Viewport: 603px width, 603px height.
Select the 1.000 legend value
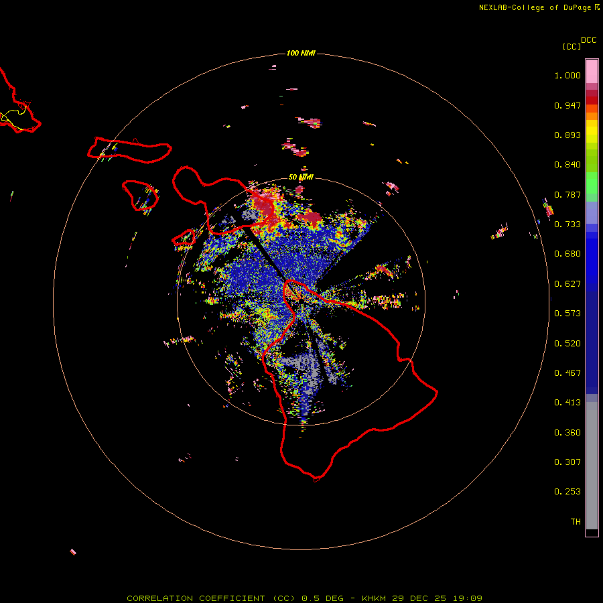click(567, 75)
